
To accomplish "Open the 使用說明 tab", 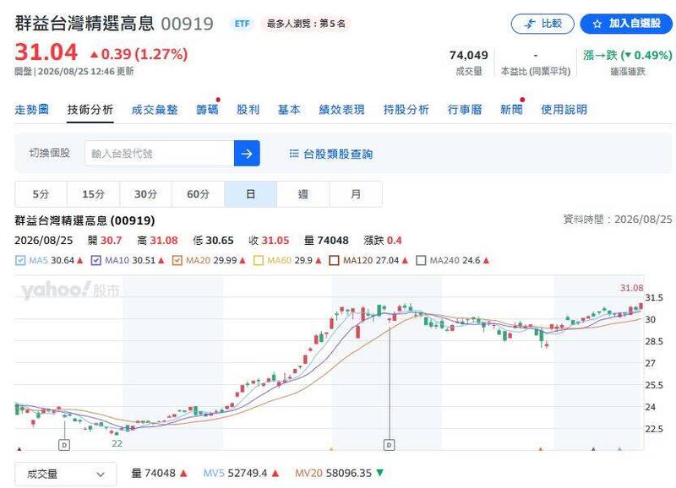I will 564,110.
